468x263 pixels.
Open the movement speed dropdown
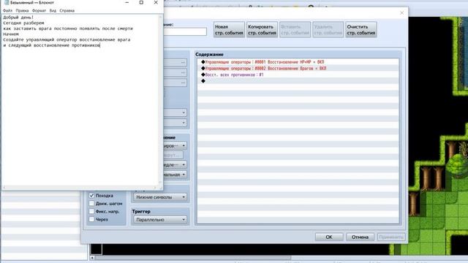pyautogui.click(x=175, y=164)
